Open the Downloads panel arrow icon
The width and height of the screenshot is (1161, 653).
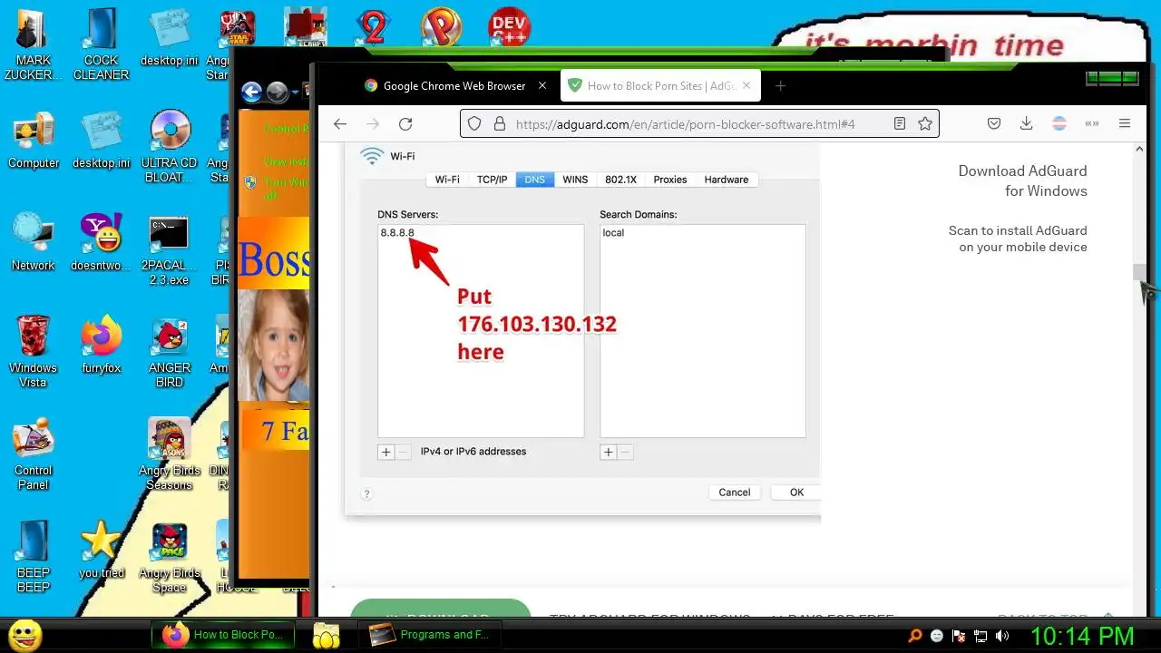pos(1027,124)
